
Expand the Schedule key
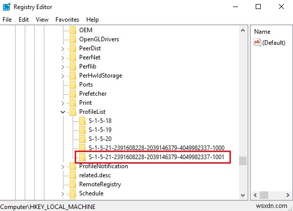(x=63, y=194)
